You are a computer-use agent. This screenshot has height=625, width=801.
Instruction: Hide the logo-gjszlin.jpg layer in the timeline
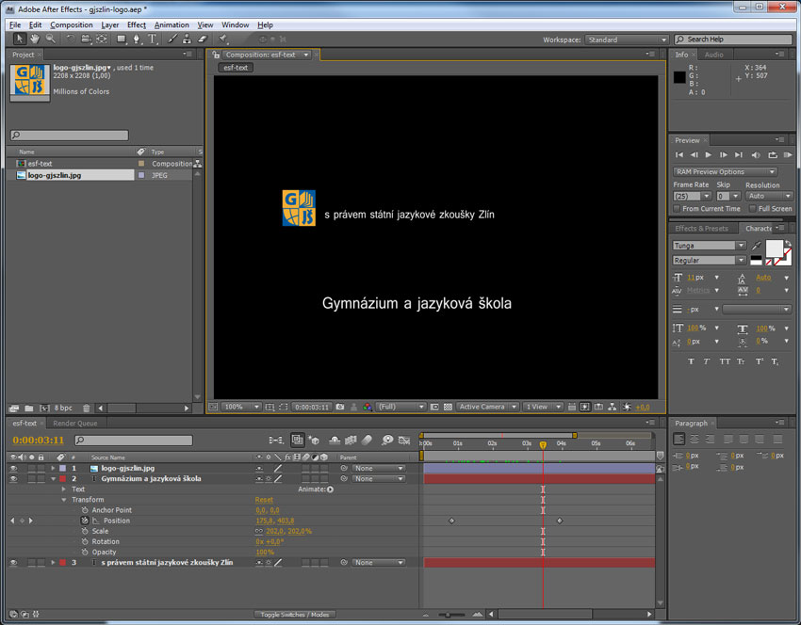[14, 469]
